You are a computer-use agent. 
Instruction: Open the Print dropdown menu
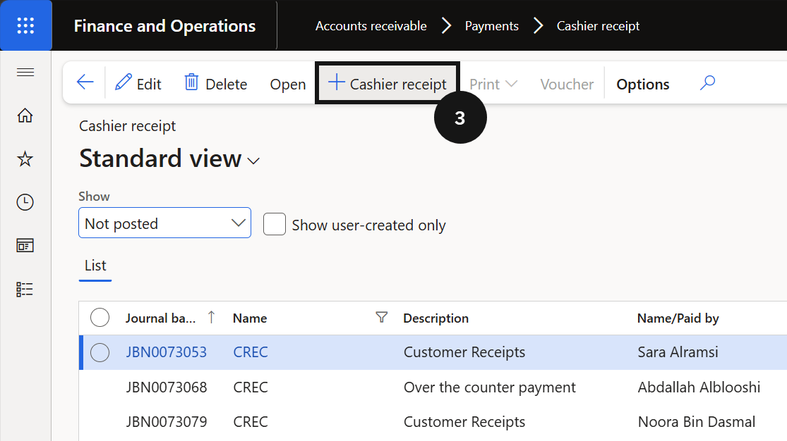[493, 85]
